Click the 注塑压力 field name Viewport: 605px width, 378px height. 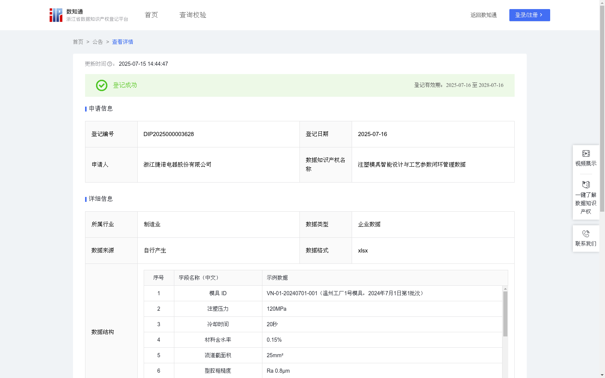218,309
